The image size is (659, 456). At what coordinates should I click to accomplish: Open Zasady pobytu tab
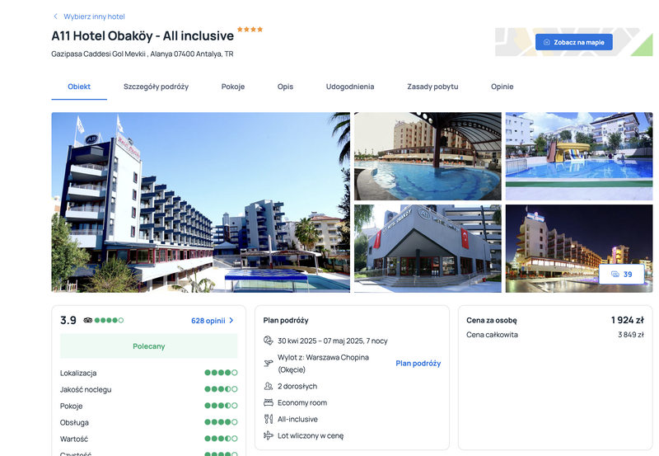click(432, 87)
